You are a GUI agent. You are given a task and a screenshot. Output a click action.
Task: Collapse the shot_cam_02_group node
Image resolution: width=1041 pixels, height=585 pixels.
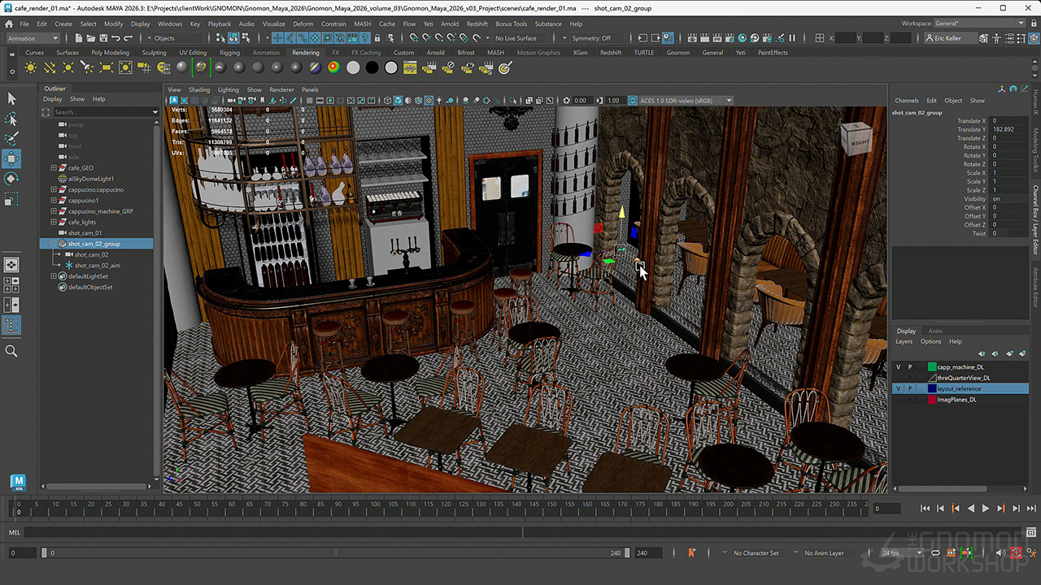pyautogui.click(x=54, y=244)
